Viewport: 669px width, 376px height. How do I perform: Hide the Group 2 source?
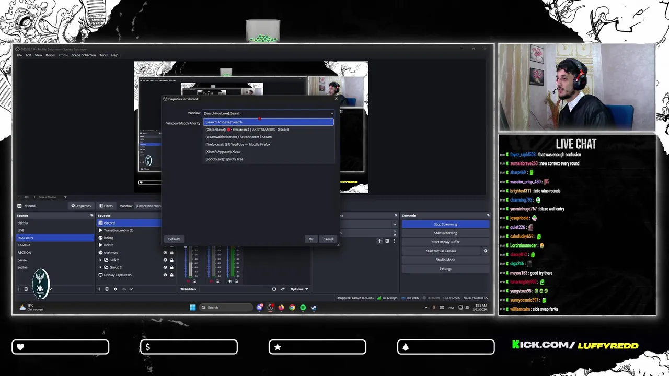[x=165, y=267]
